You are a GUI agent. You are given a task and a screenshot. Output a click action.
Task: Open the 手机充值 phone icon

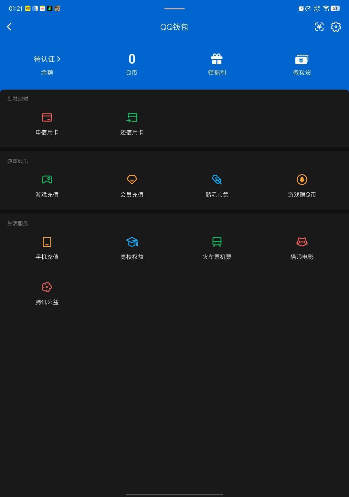tap(47, 242)
